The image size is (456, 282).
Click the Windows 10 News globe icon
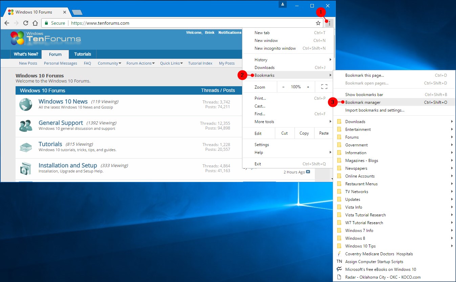pyautogui.click(x=25, y=104)
